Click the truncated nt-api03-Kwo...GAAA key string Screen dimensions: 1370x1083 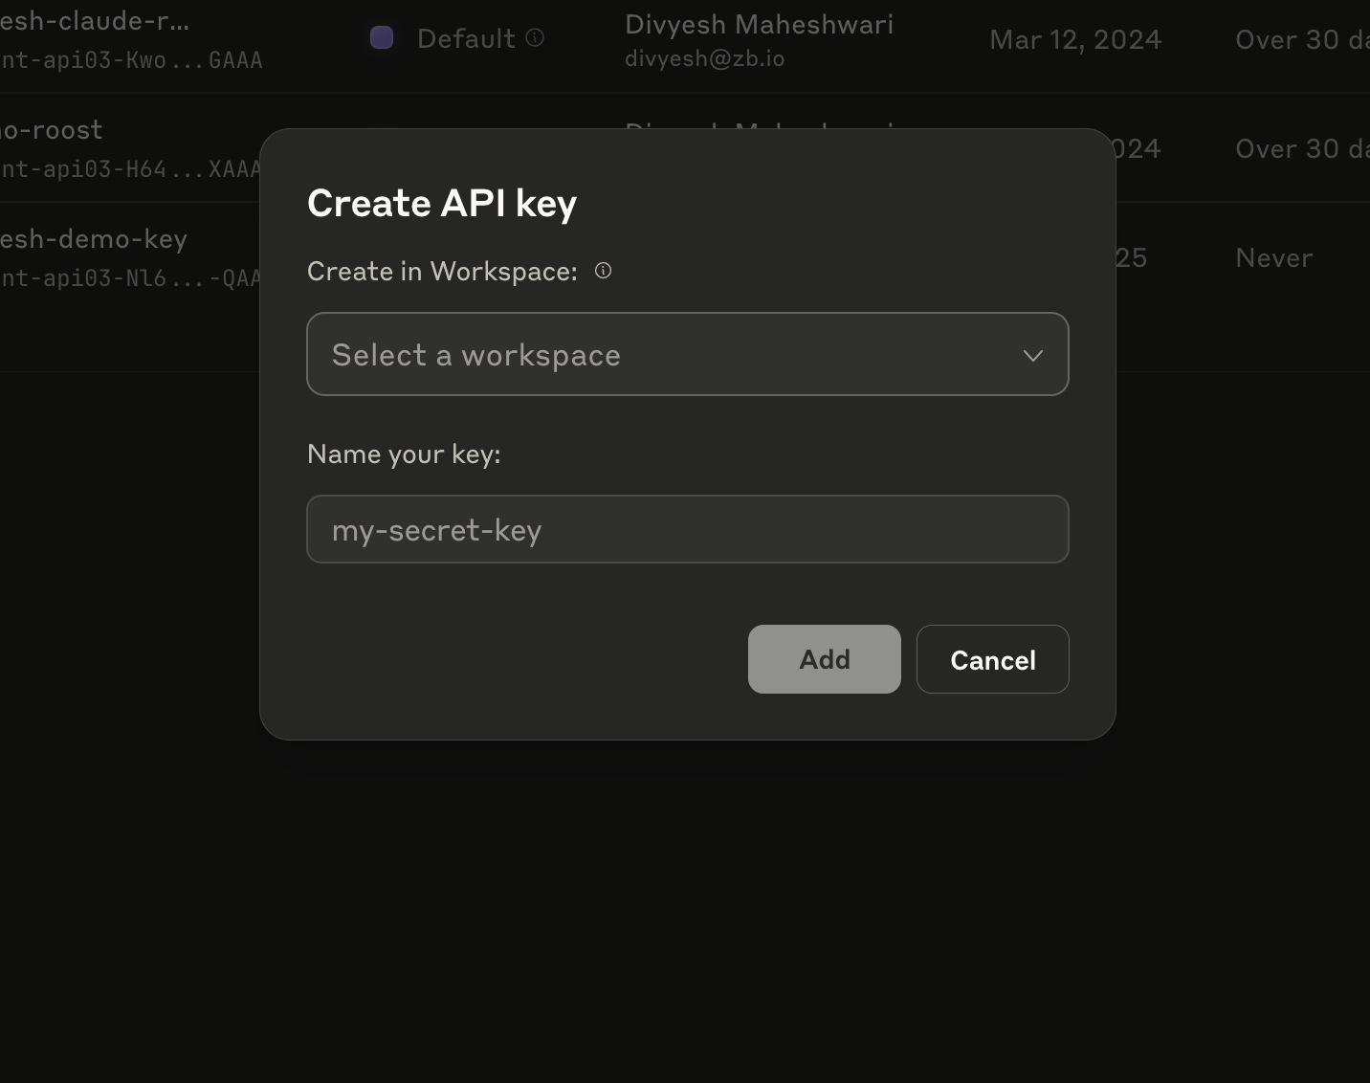click(x=131, y=59)
